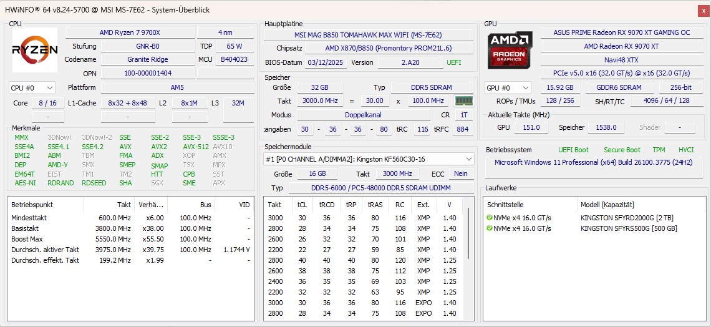The image size is (711, 327).
Task: Click the tRFC value 884
Action: [x=463, y=129]
